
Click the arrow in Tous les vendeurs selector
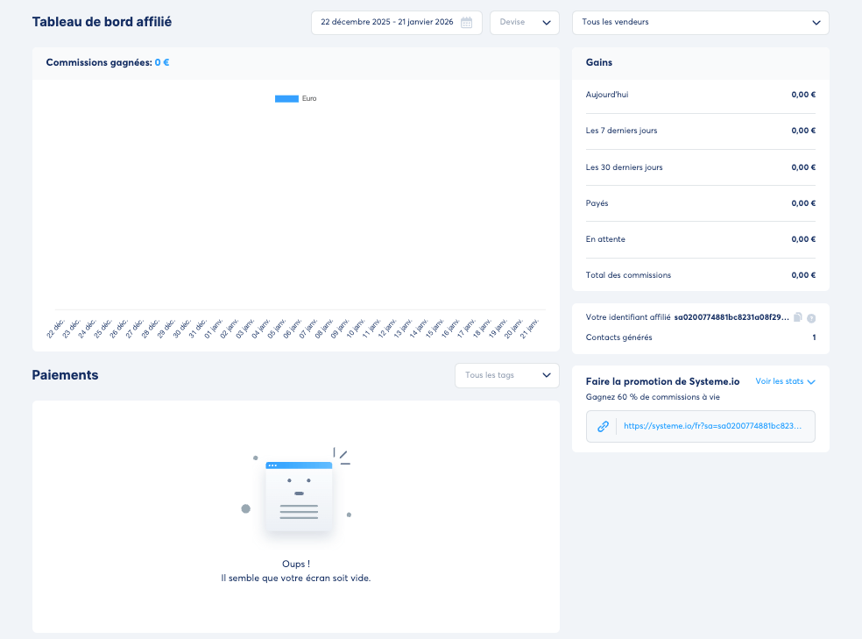816,23
